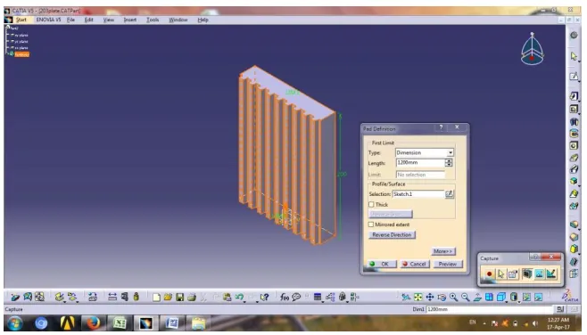
Task: Click the Dim1 1200mm status field
Action: (490, 309)
